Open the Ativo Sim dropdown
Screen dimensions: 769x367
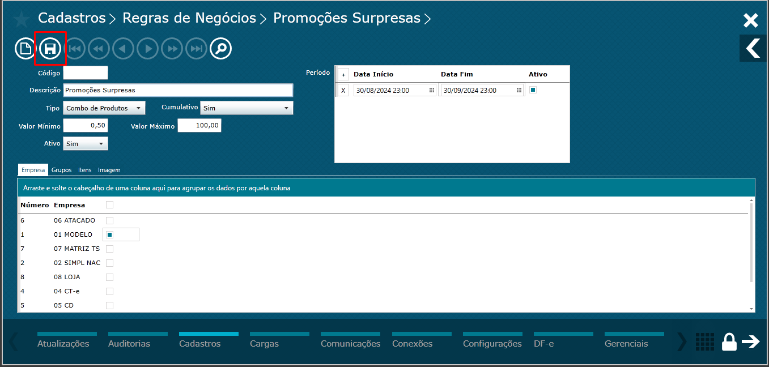pyautogui.click(x=86, y=144)
